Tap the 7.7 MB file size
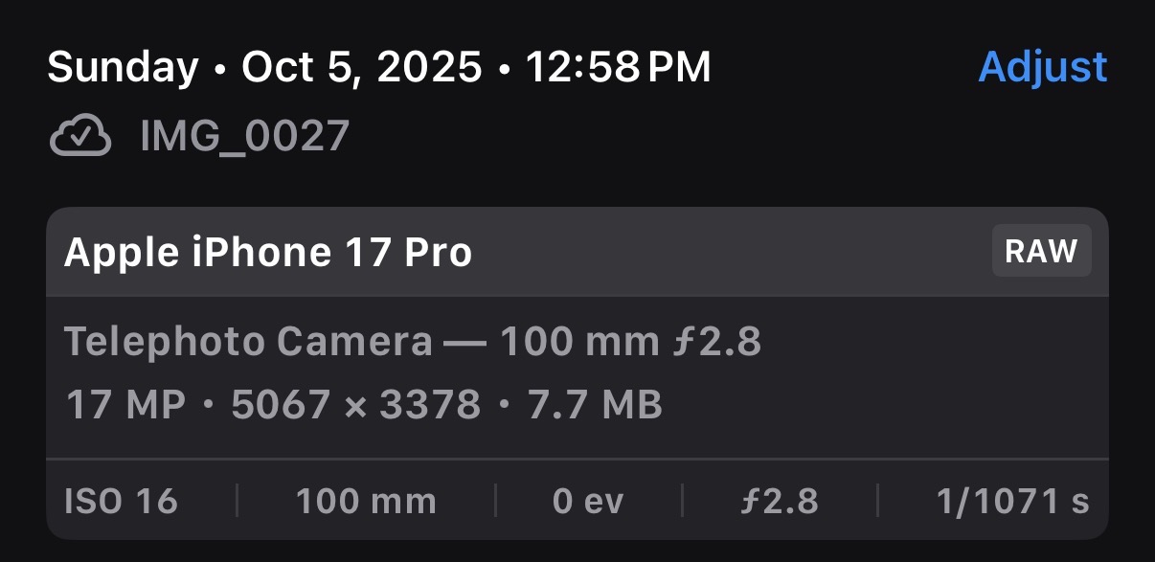 pos(595,405)
